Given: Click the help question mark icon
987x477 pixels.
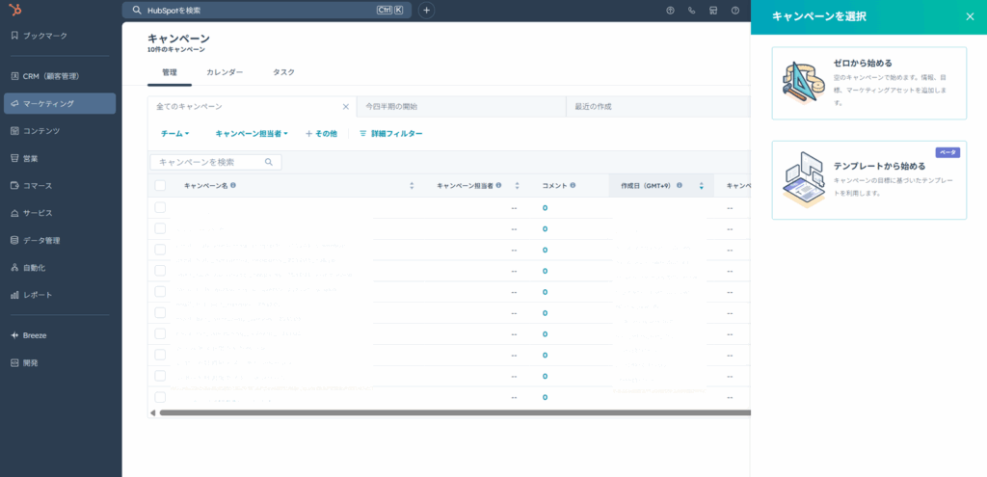Looking at the screenshot, I should coord(670,11).
